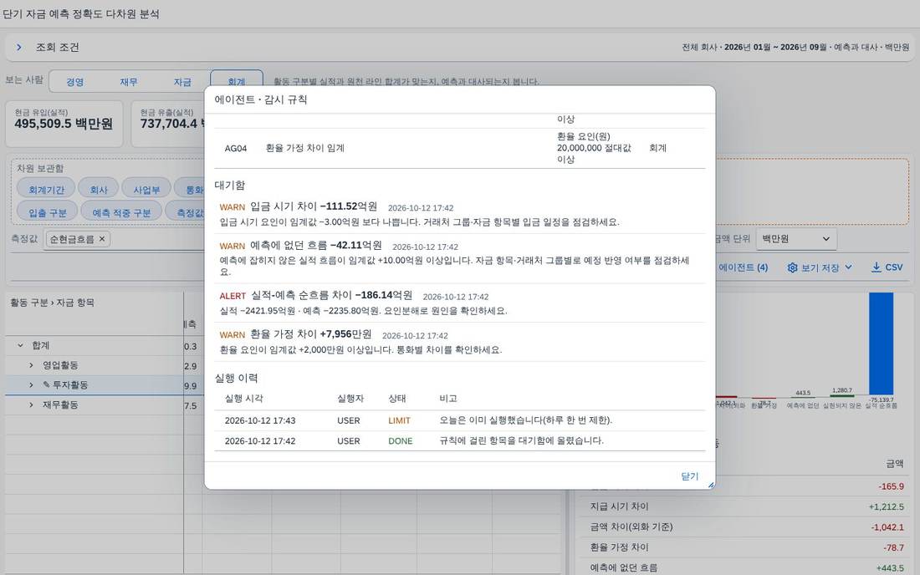
Task: Switch to the 재무 viewer tab
Action: tap(129, 82)
